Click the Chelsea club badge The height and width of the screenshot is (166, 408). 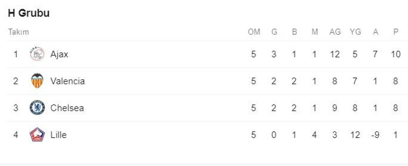coord(37,108)
